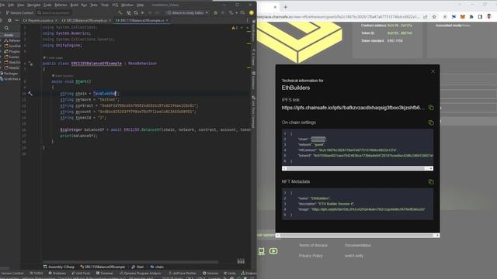Image resolution: width=497 pixels, height=279 pixels.
Task: Click the chain variable breadcrumb
Action: (157, 267)
